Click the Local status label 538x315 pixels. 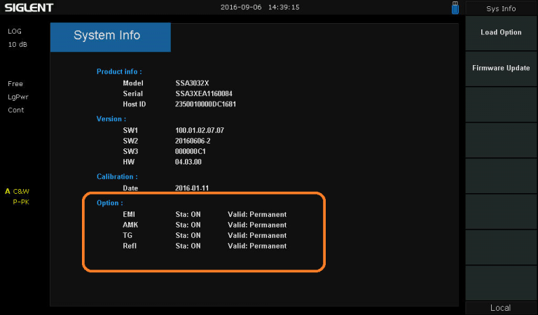click(x=500, y=308)
